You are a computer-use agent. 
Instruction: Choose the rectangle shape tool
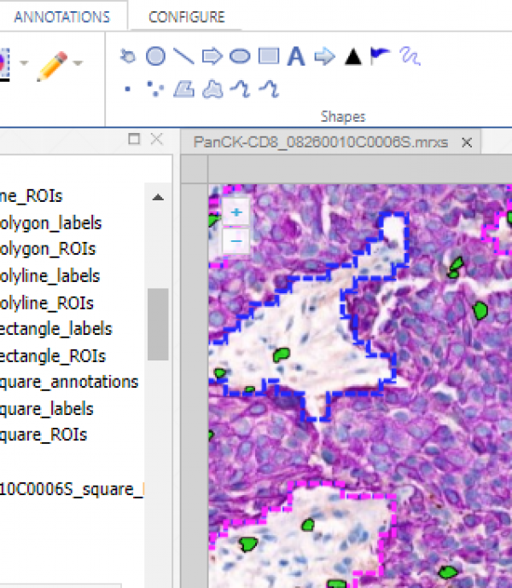[x=269, y=57]
